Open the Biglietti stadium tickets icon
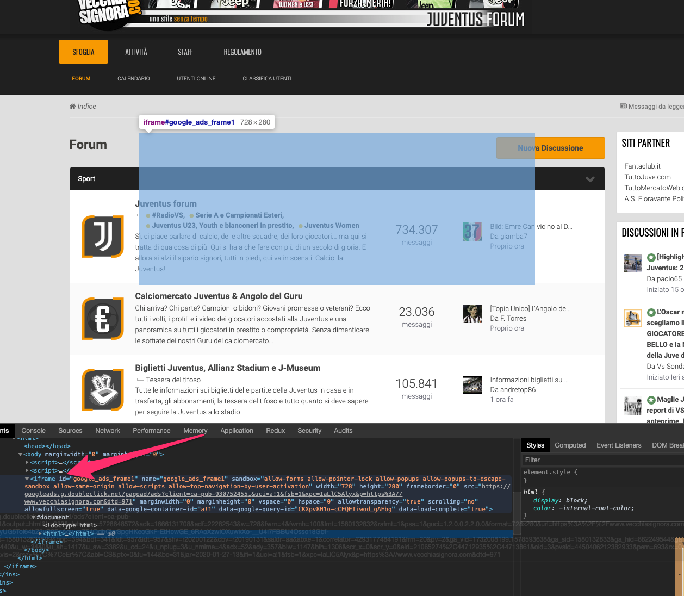The height and width of the screenshot is (596, 684). point(103,390)
